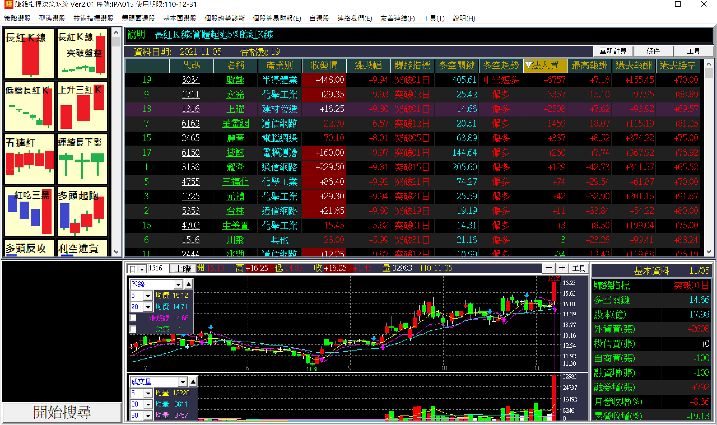The width and height of the screenshot is (717, 425).
Task: Toggle the 賺錢線 checkbox
Action: pos(133,318)
